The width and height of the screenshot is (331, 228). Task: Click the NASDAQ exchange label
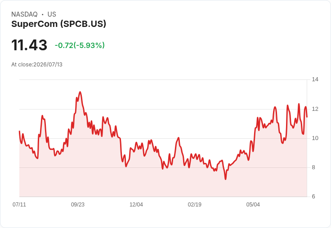point(24,14)
